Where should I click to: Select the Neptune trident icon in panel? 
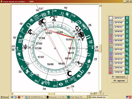[x=111, y=54]
